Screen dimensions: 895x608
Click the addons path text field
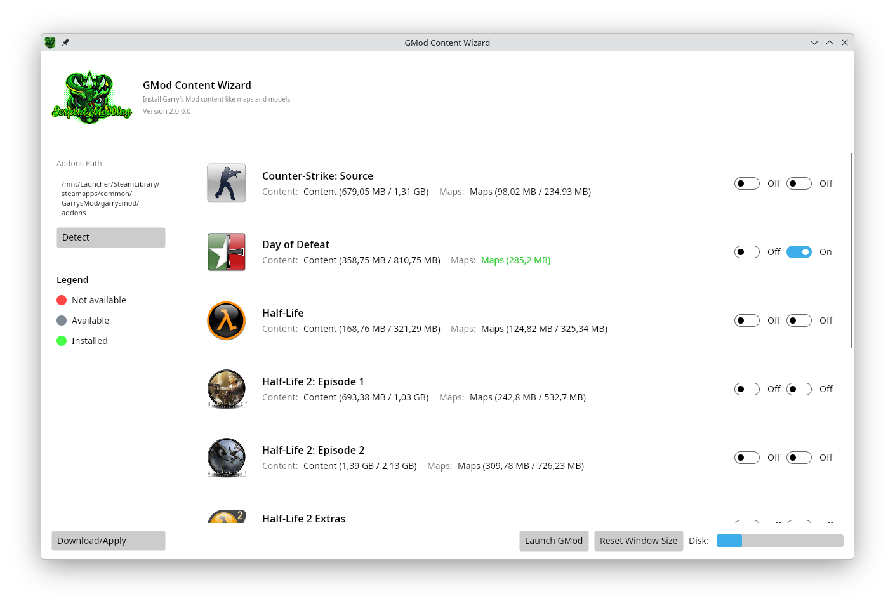pyautogui.click(x=111, y=199)
